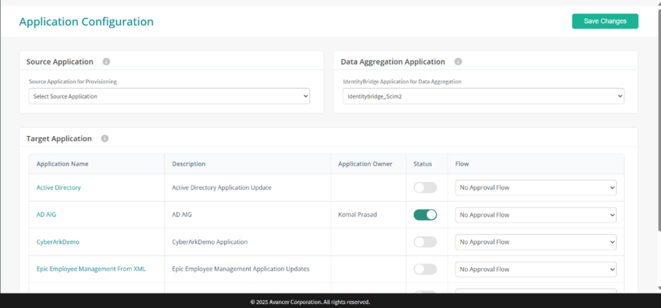
Task: Open the CyberArkDemo application link
Action: tap(57, 242)
